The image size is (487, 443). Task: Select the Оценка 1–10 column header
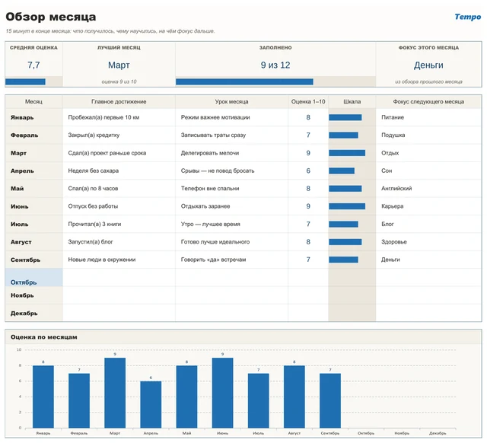coord(308,101)
